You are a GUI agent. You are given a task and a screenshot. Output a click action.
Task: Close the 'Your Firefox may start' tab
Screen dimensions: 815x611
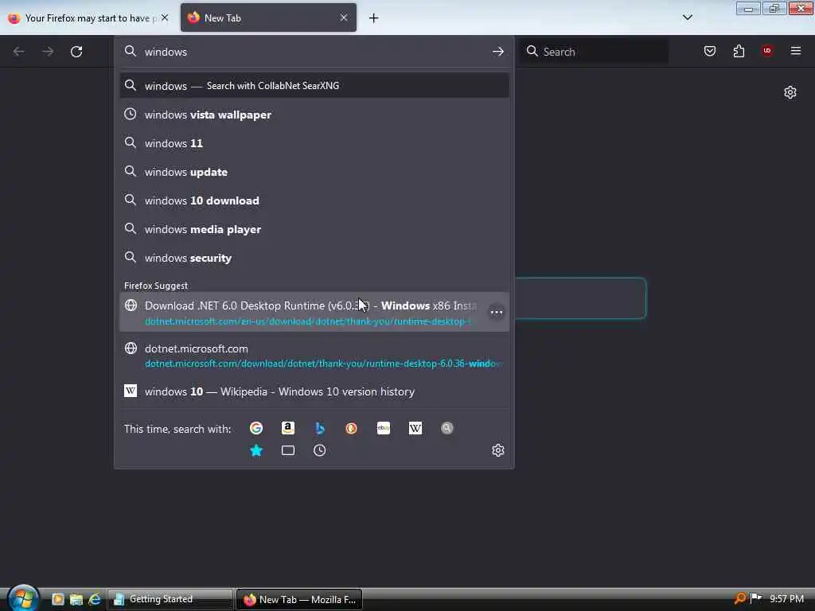165,18
